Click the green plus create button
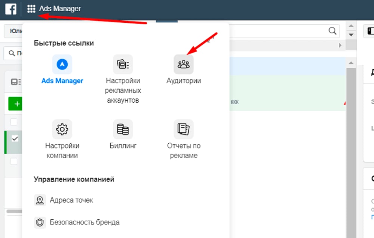Screen dimensions: 374x238 pyautogui.click(x=15, y=104)
